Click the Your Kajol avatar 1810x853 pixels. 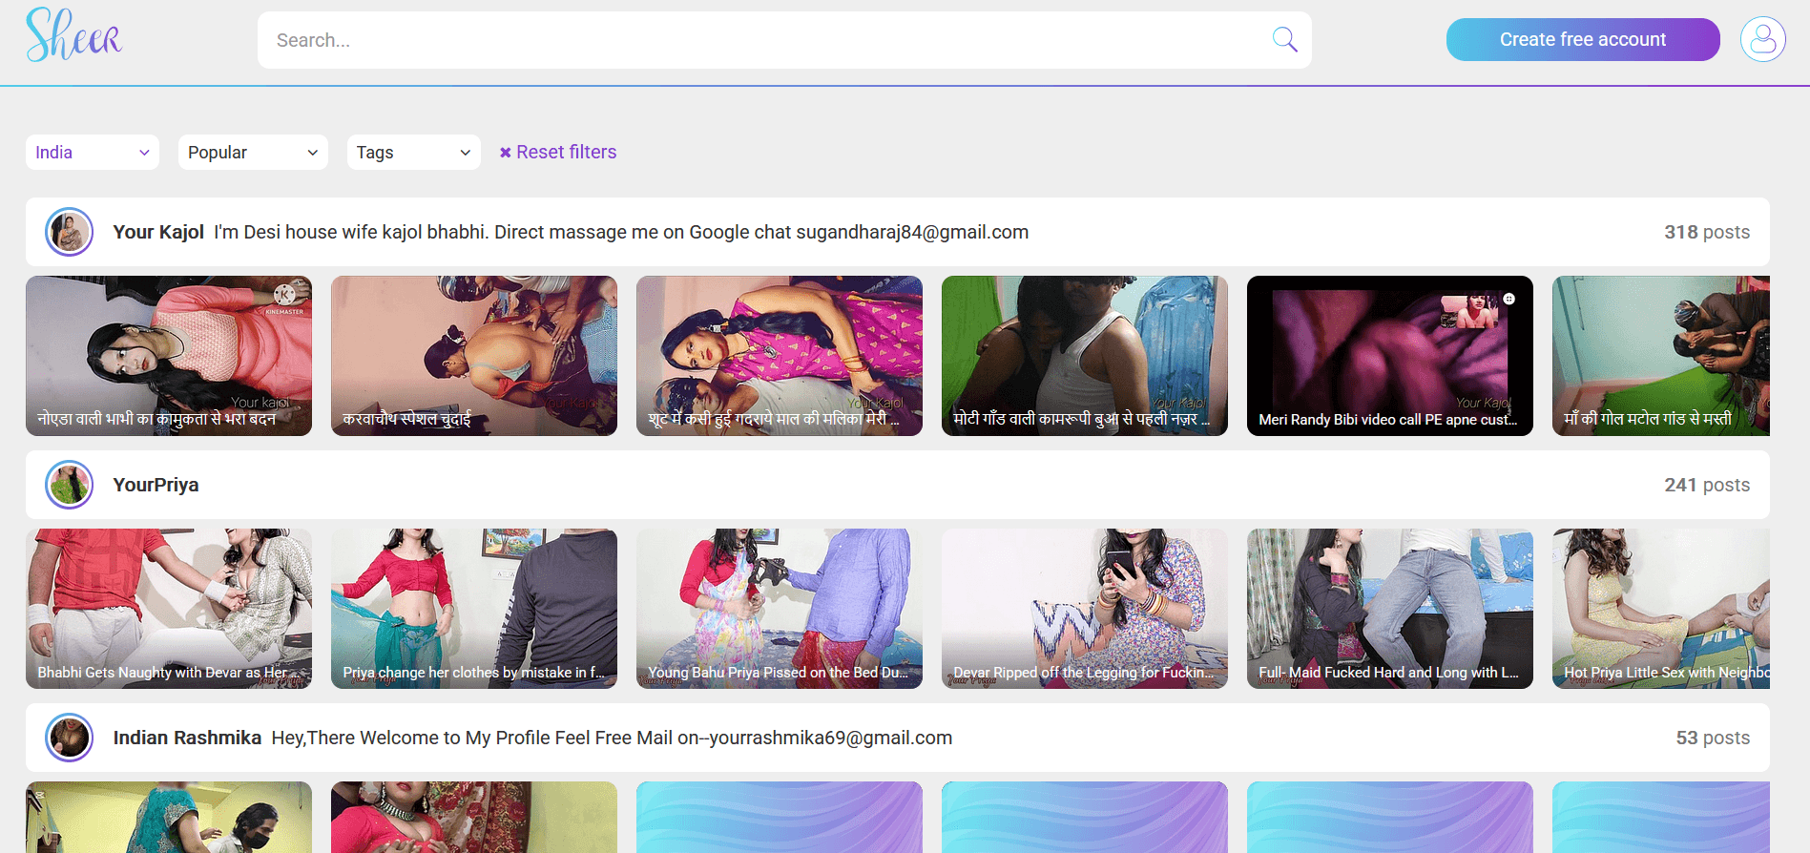(x=70, y=232)
